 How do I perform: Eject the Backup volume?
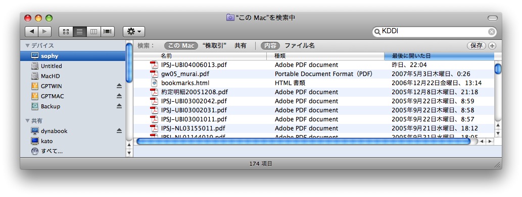119,106
